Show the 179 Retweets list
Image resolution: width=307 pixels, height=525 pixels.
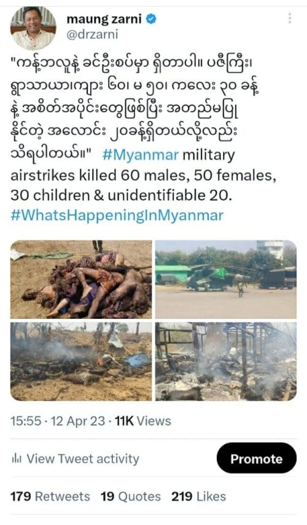pyautogui.click(x=50, y=496)
